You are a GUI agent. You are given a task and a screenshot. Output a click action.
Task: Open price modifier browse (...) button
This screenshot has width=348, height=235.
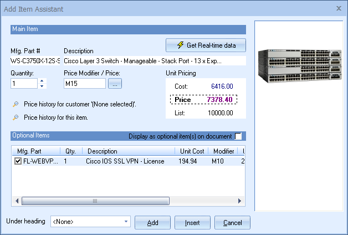(x=114, y=84)
